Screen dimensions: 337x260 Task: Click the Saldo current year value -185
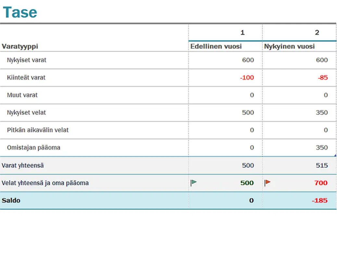point(319,201)
